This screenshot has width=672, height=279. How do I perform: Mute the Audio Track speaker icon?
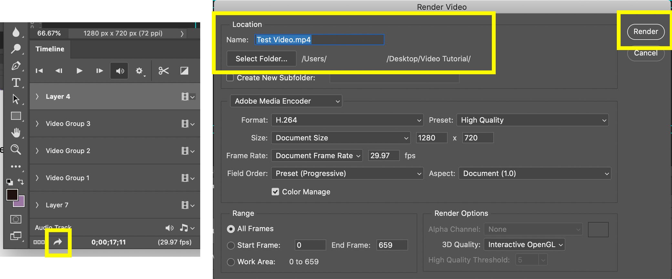[170, 228]
